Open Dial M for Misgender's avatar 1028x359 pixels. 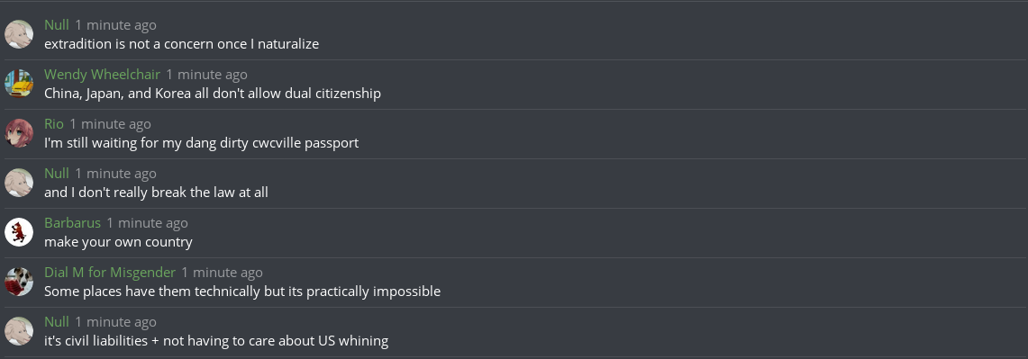[19, 282]
